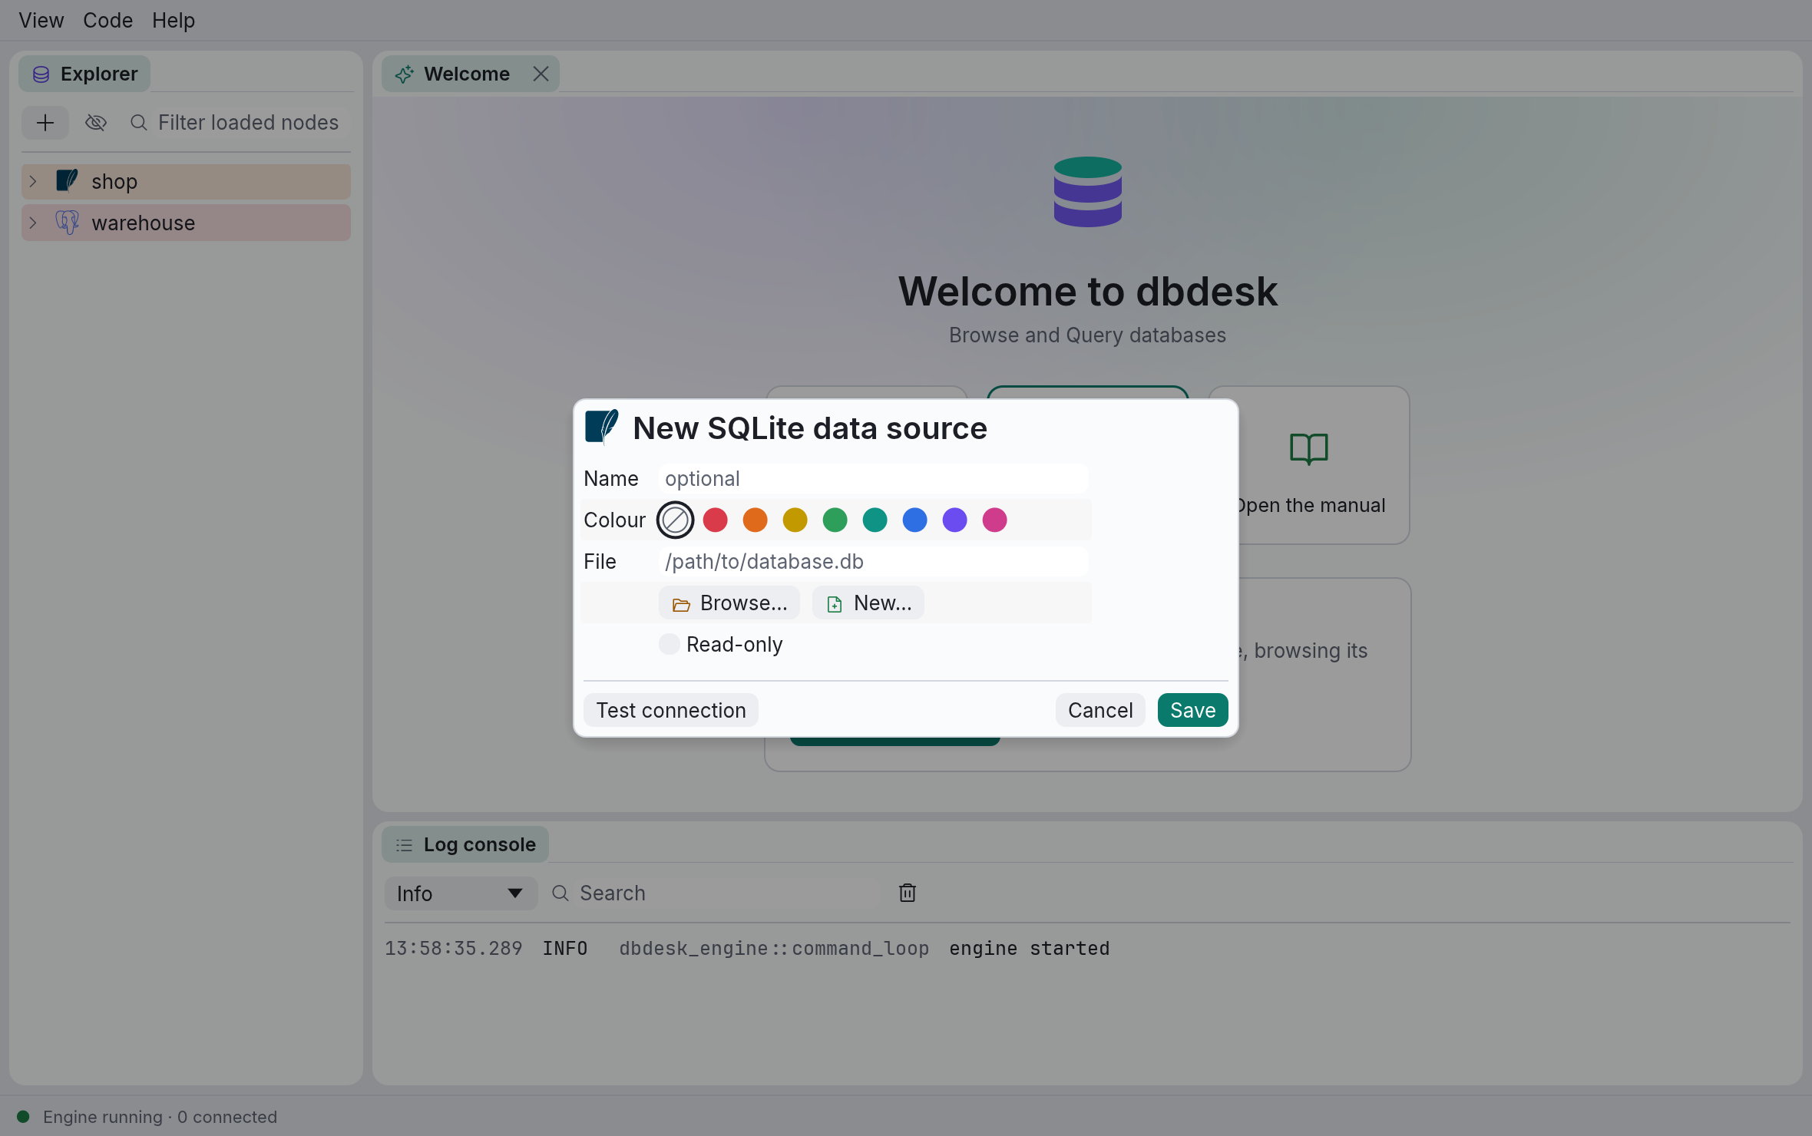Click the 13:58:35.289 log timestamp
The height and width of the screenshot is (1136, 1812).
click(x=453, y=949)
